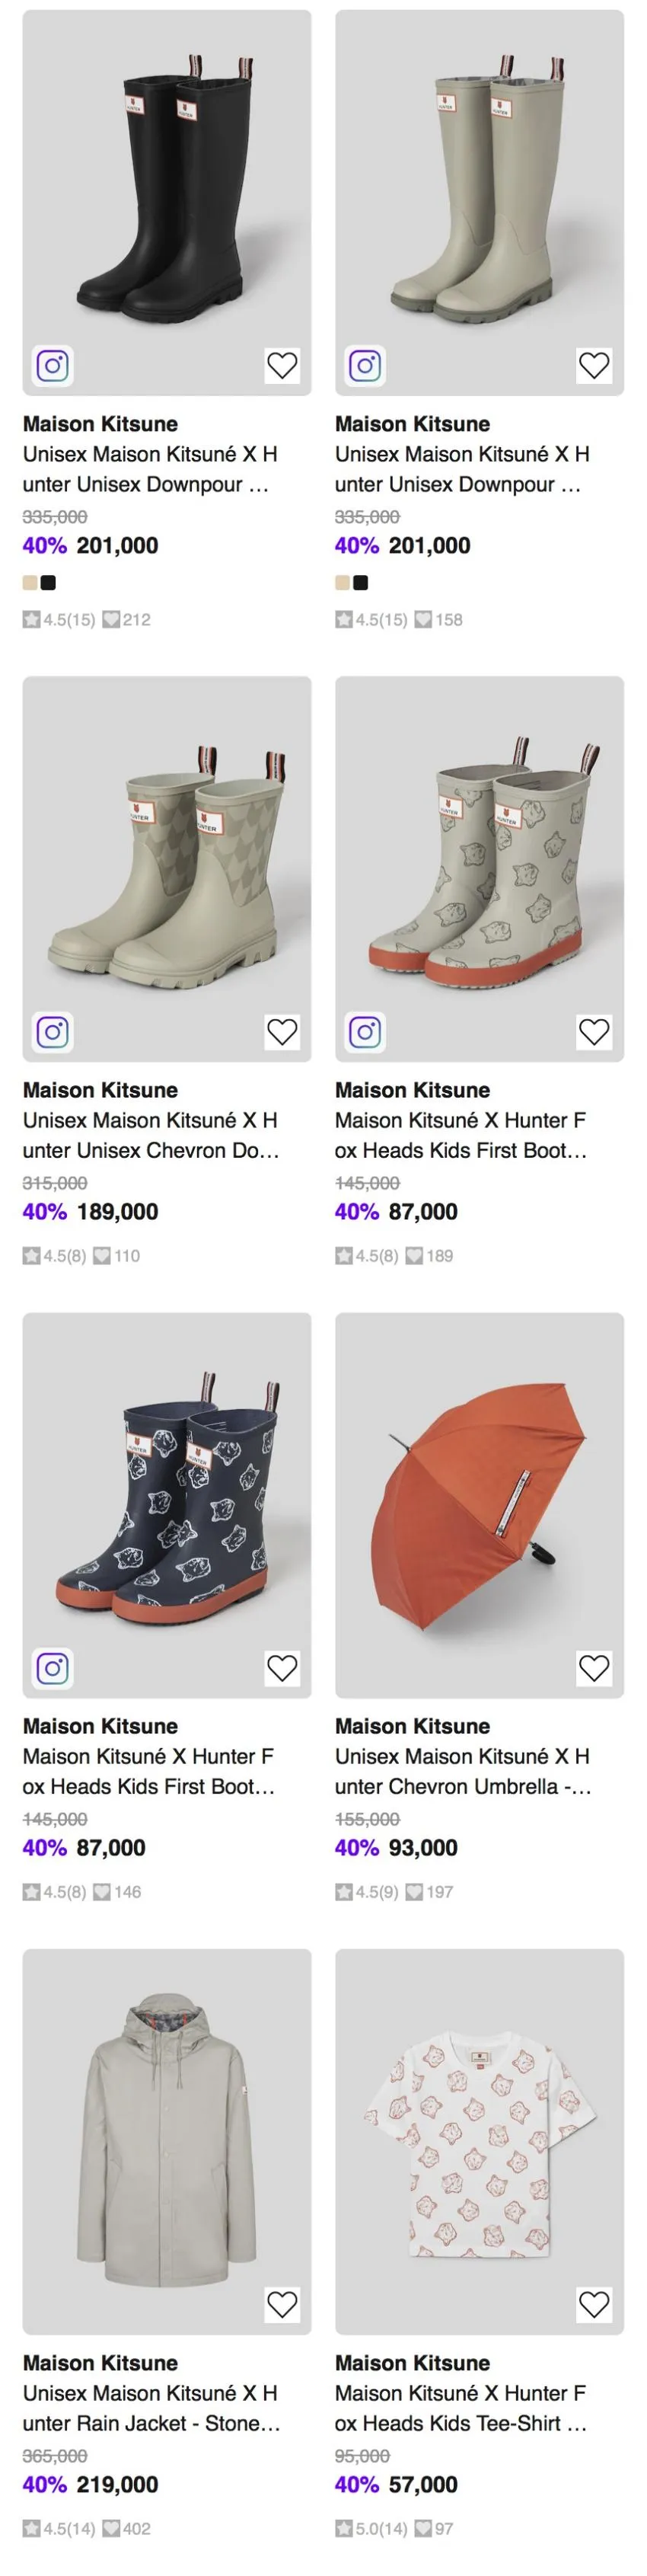
Task: Tap heart icon on orange Chevron umbrella
Action: [594, 1667]
